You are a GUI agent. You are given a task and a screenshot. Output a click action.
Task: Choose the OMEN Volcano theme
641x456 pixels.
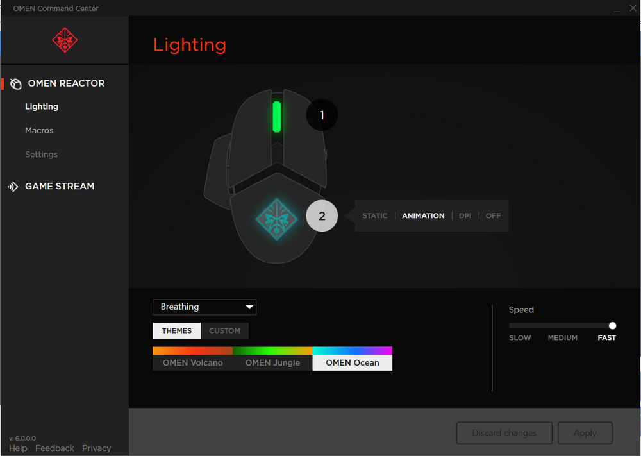[x=192, y=359]
